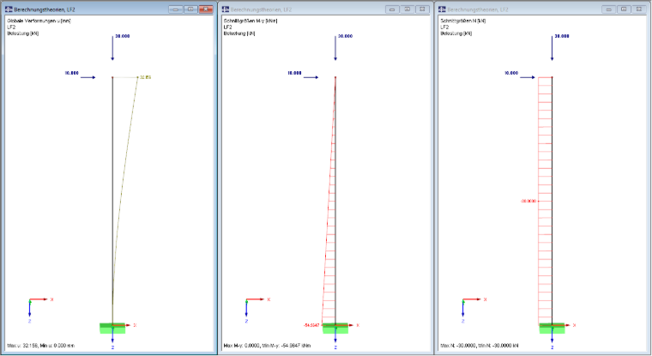Click the X-Z axis indicator in middle window
Screen dimensions: 652x356
(x=257, y=310)
